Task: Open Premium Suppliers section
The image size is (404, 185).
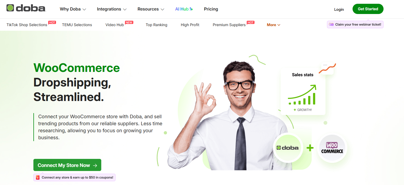Action: click(x=229, y=25)
